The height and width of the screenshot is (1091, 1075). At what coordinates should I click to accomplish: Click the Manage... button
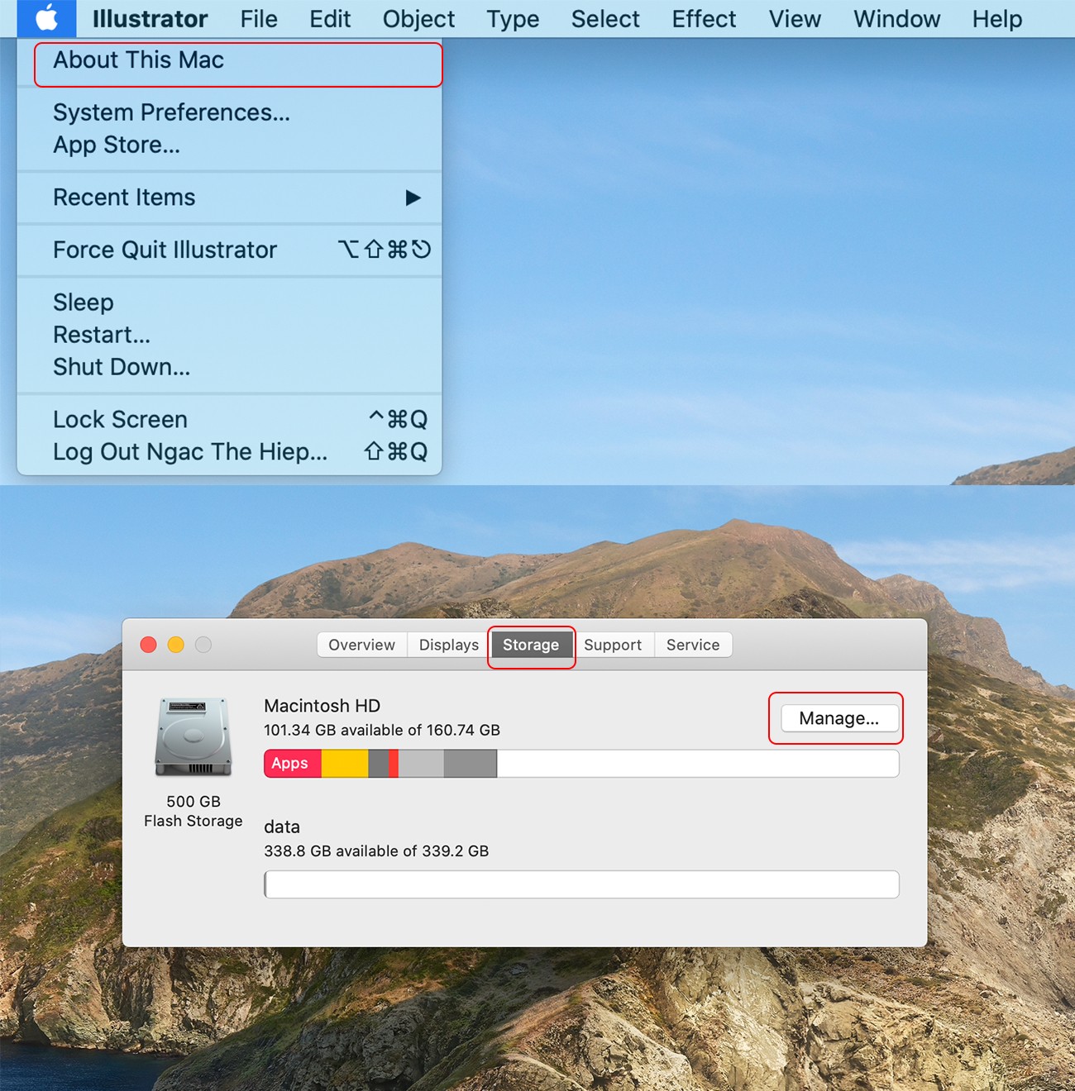point(839,718)
